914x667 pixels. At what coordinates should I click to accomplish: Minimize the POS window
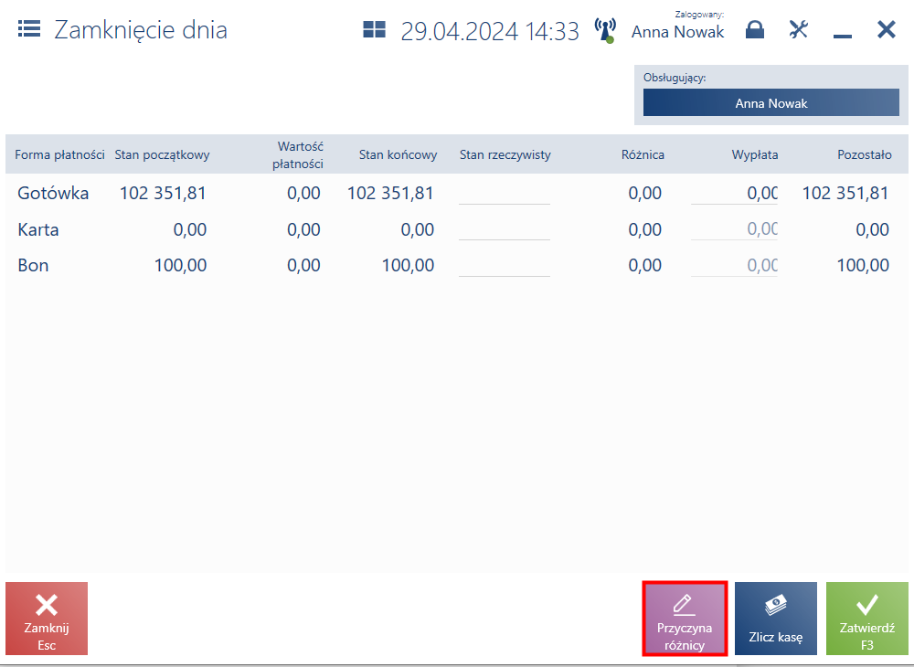(843, 37)
